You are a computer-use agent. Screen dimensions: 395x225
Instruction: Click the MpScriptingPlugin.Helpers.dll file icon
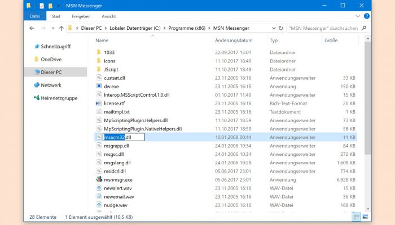point(99,120)
